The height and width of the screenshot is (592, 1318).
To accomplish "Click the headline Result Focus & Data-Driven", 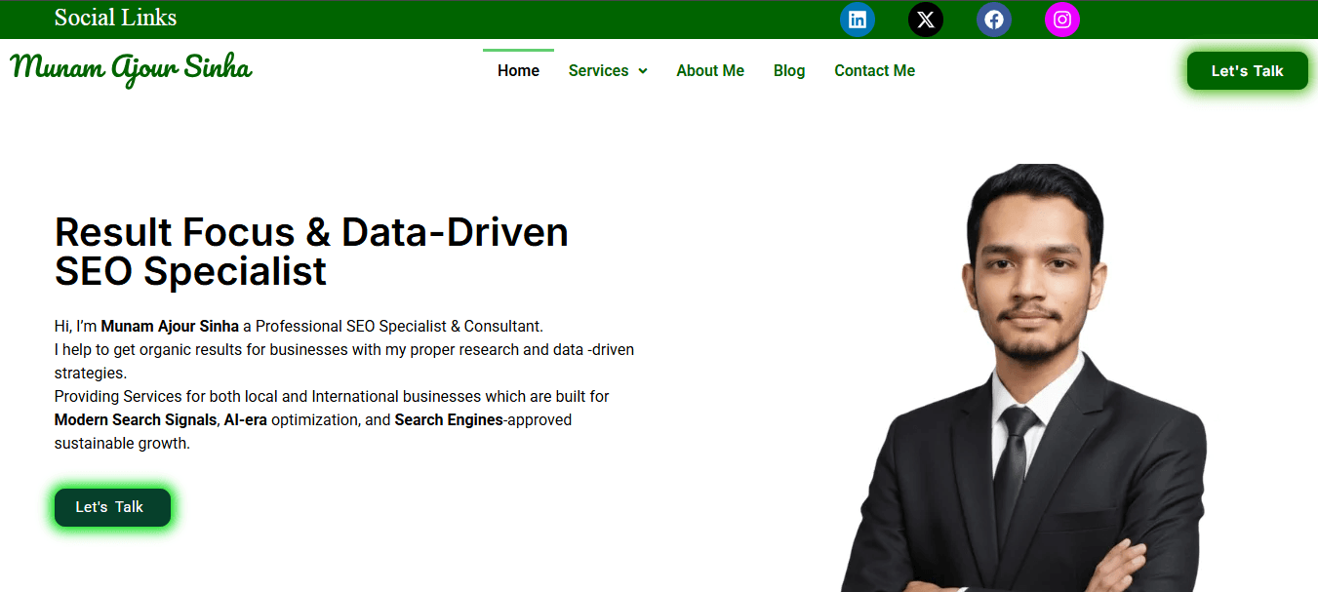I will tap(311, 232).
